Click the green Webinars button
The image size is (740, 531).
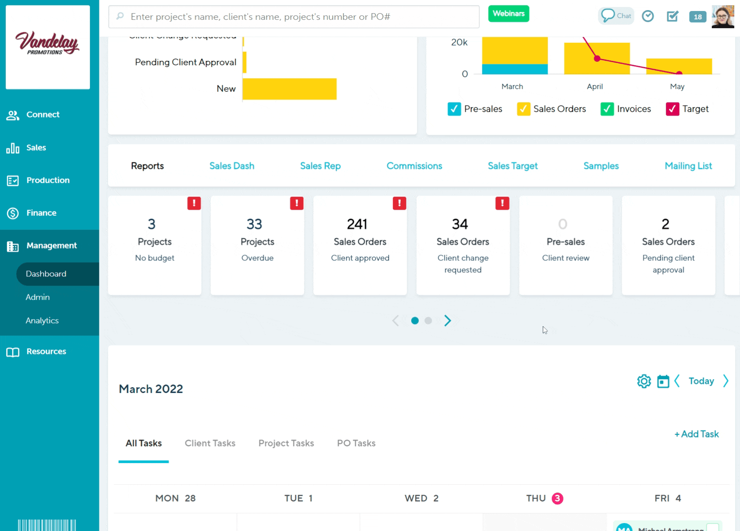(508, 14)
